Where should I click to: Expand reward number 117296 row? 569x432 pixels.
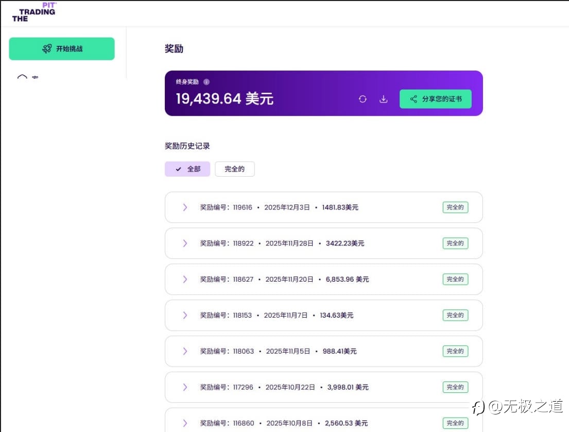pyautogui.click(x=185, y=387)
